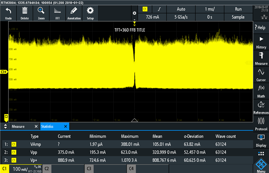Close the Statistics tab
269x173 pixels.
click(x=66, y=127)
